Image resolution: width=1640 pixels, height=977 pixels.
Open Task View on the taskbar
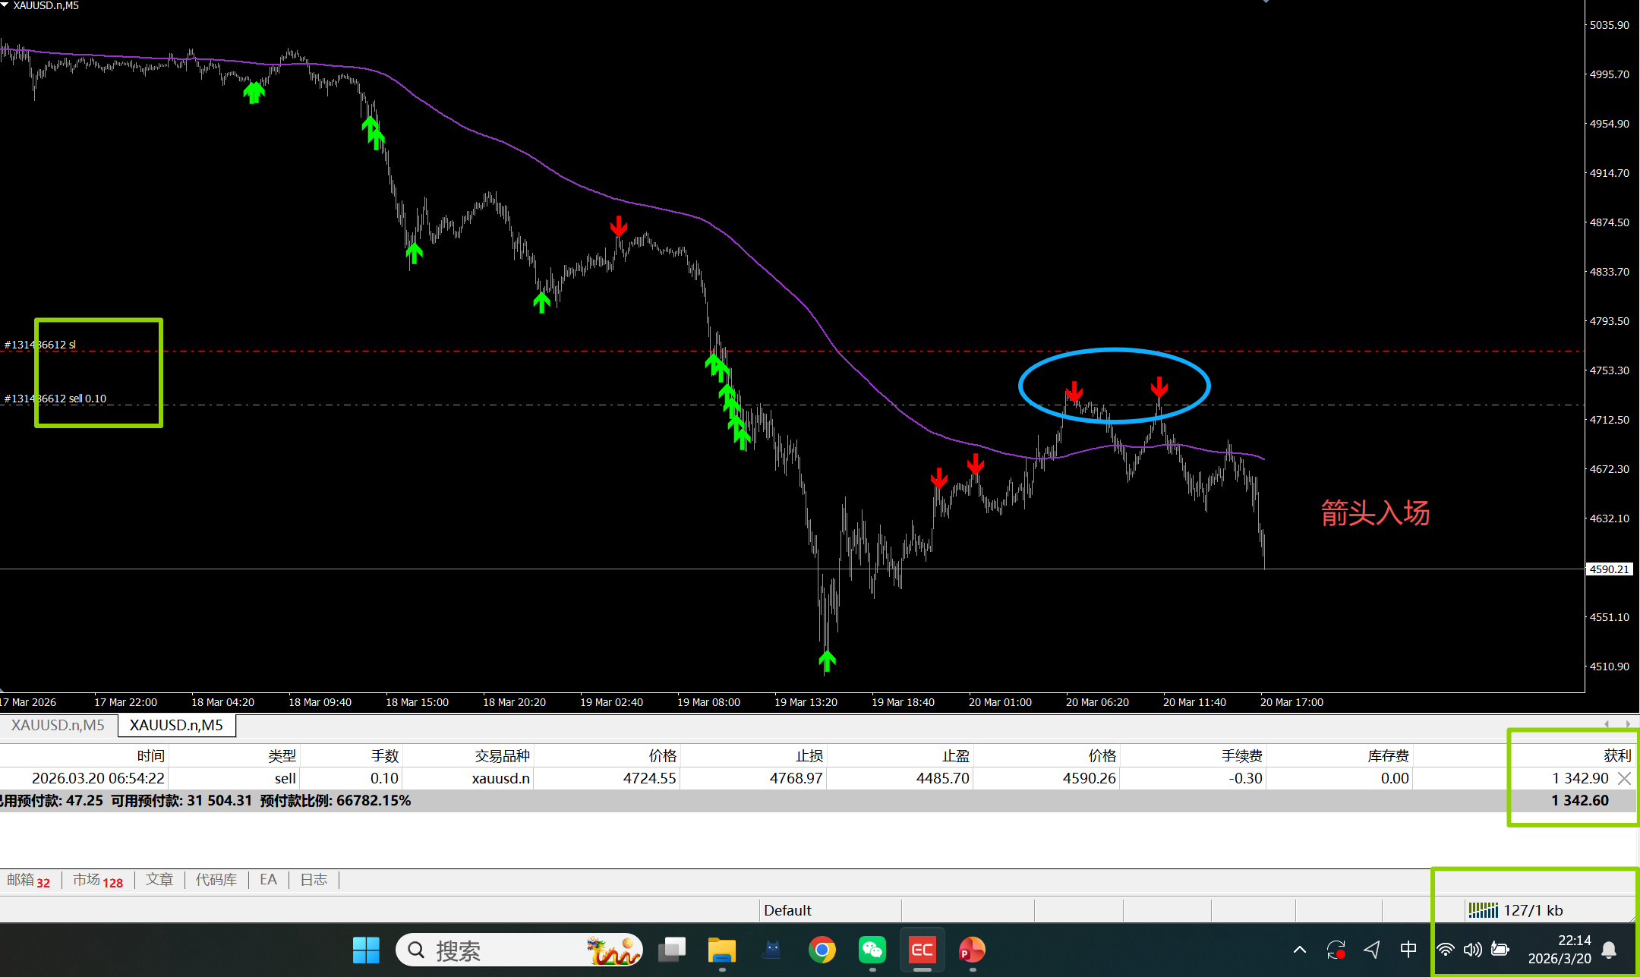pyautogui.click(x=671, y=950)
